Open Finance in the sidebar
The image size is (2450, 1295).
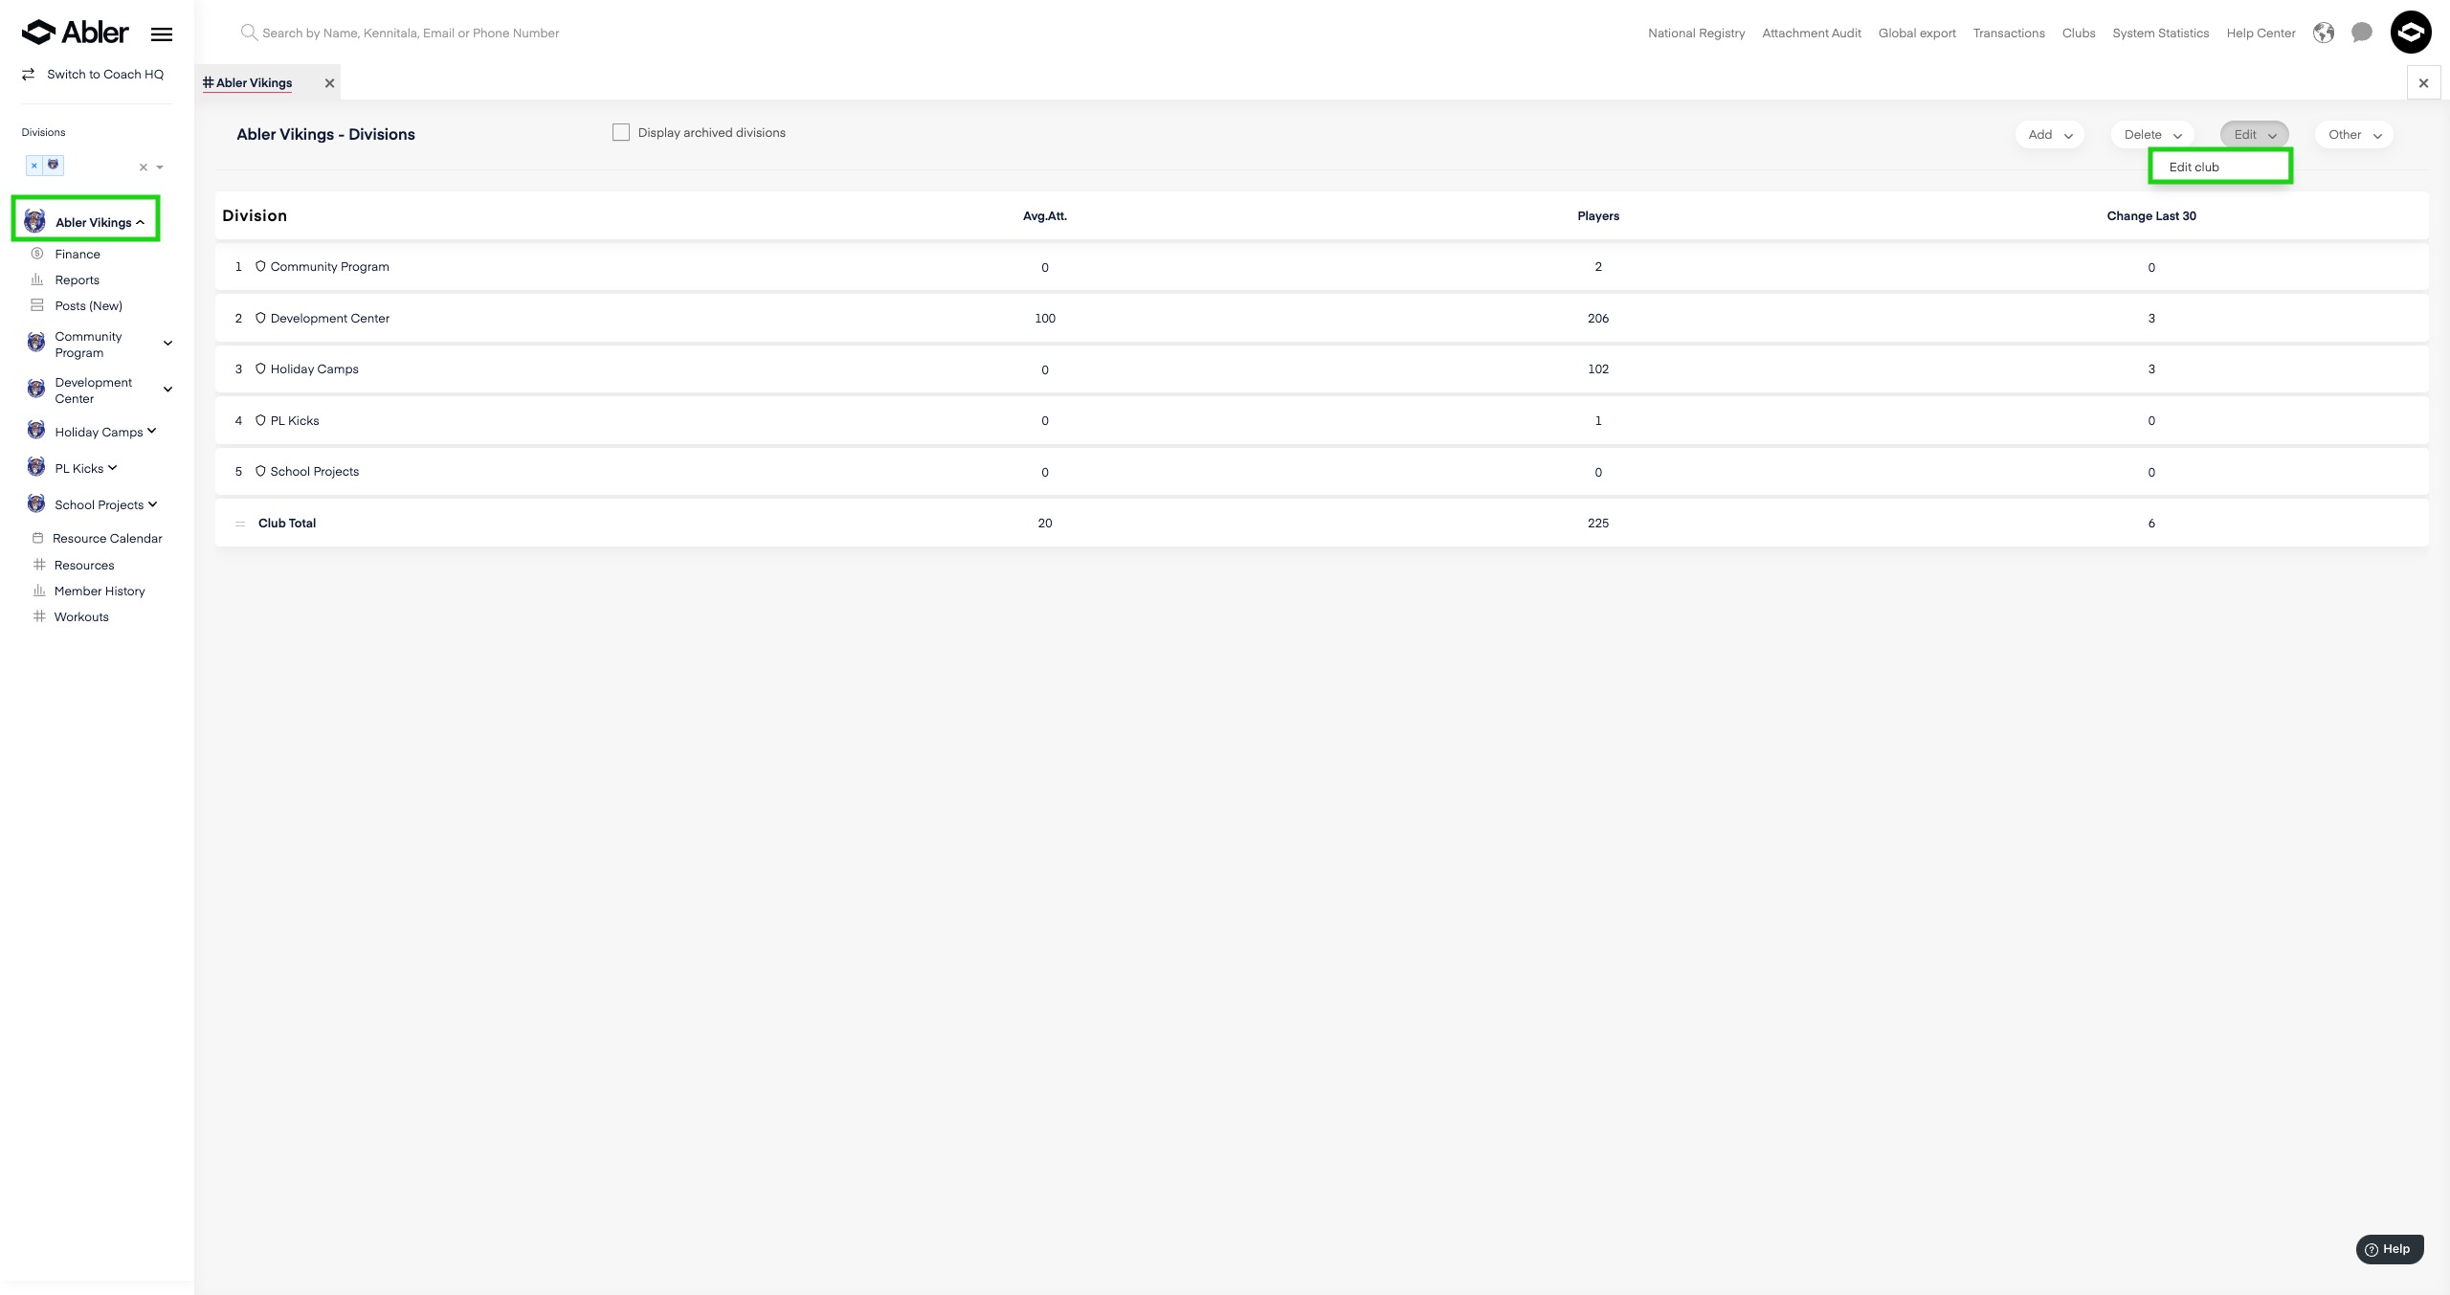(77, 254)
